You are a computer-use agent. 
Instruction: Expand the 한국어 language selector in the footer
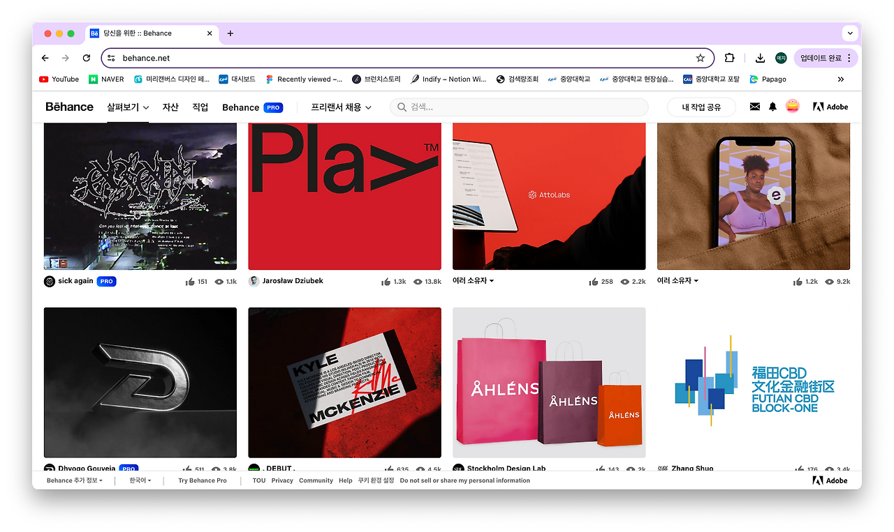click(x=138, y=480)
